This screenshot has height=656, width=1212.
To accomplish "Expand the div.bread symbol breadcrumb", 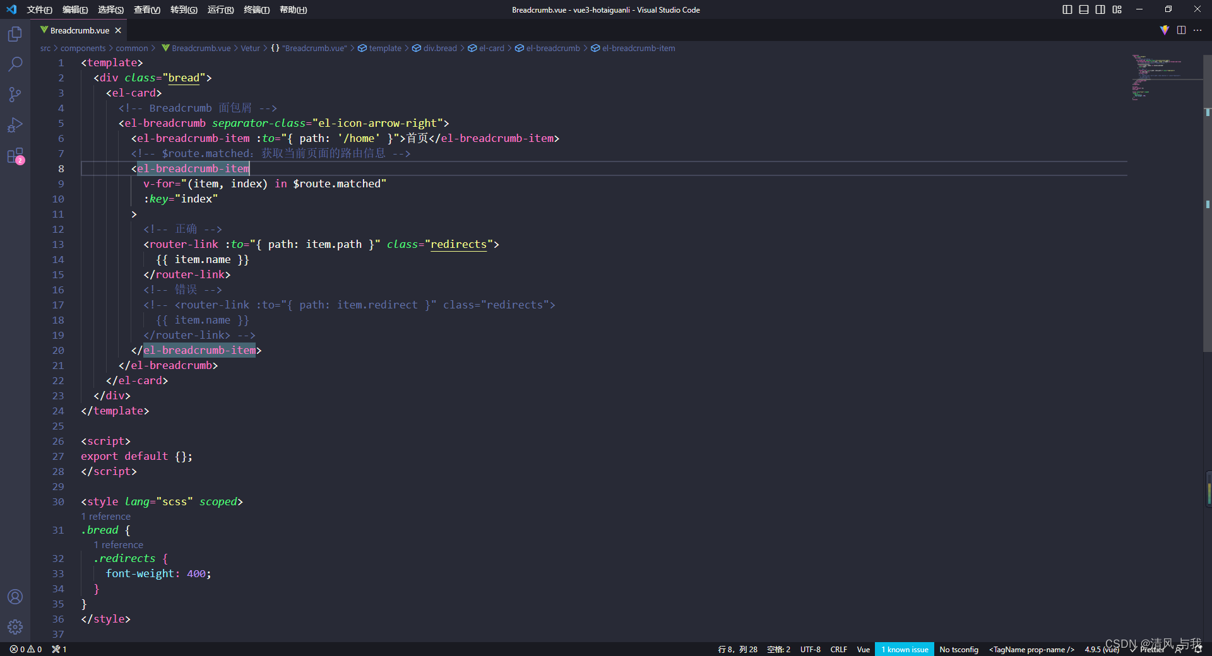I will (x=434, y=48).
